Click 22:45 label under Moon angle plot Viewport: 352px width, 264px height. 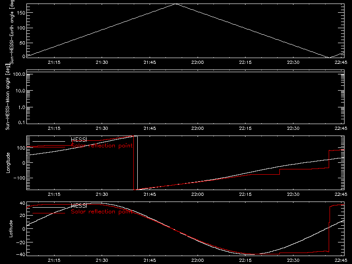tap(341, 128)
